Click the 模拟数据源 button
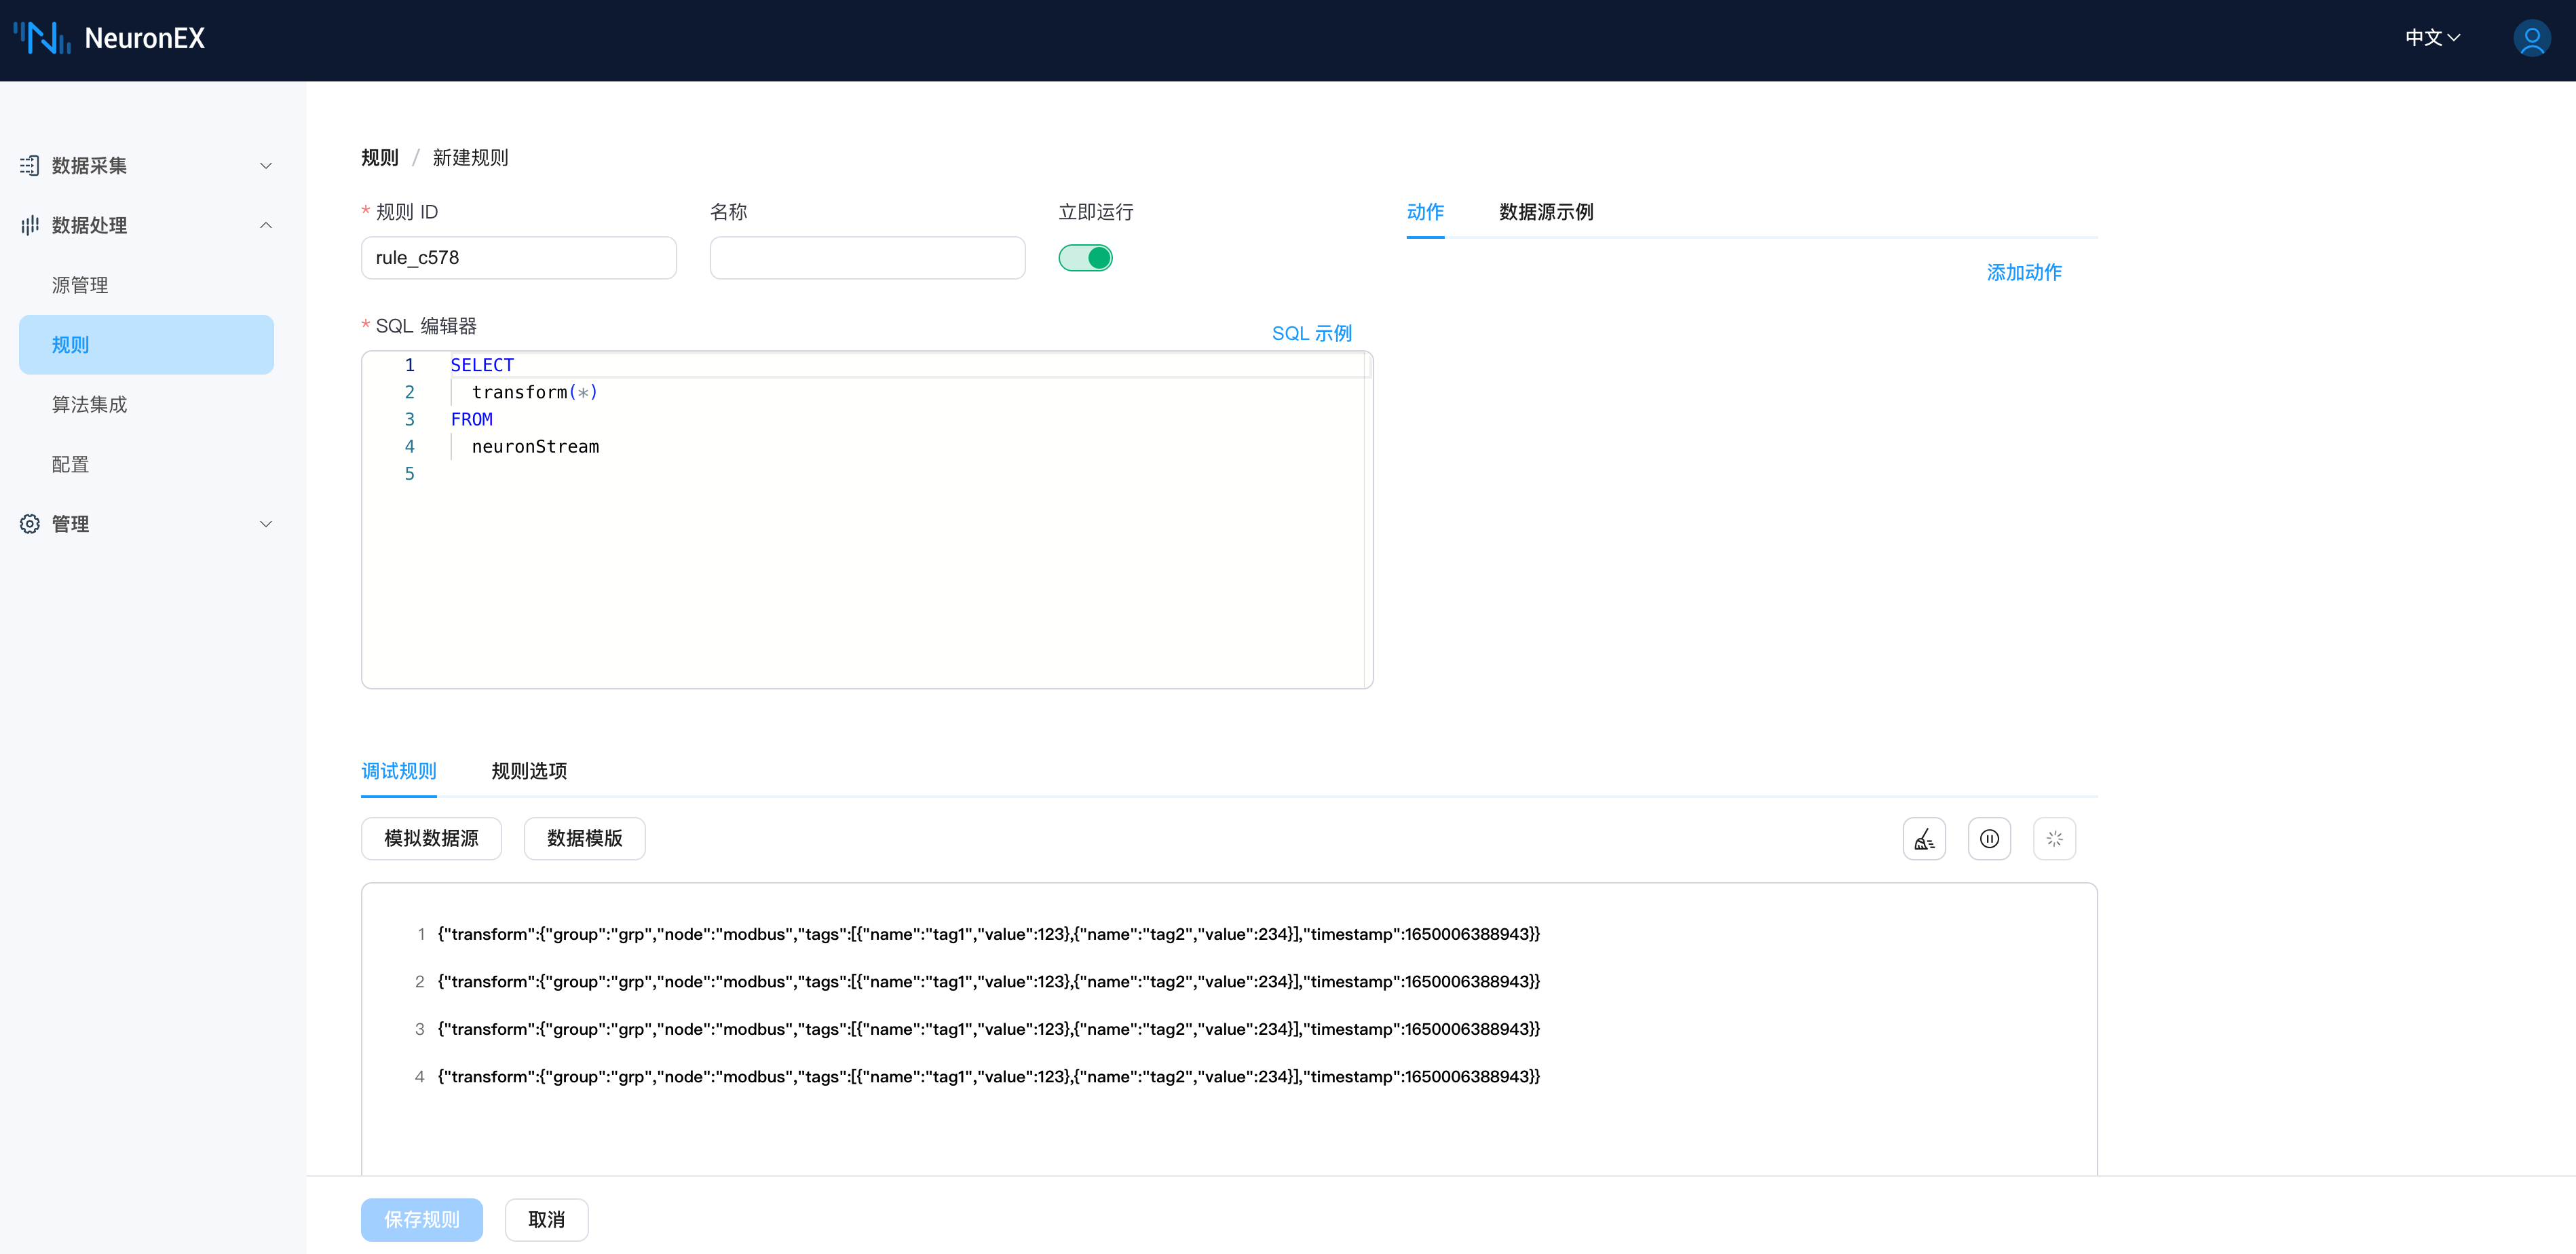This screenshot has height=1254, width=2576. tap(431, 838)
